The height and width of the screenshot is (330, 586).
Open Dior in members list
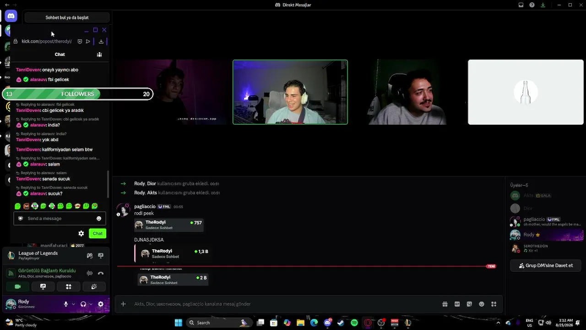click(x=545, y=209)
